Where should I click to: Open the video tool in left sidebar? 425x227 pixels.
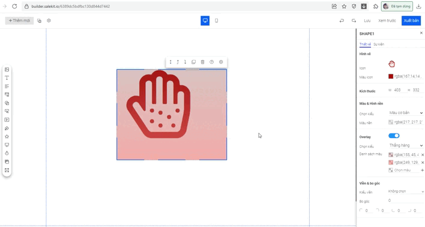[x=7, y=120]
